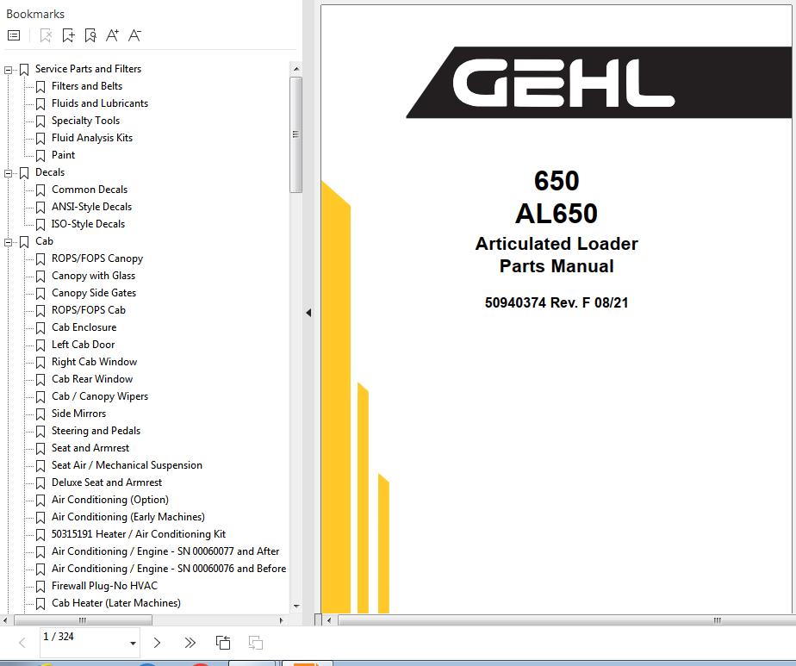Click the bookmark icon beside Cab heading
Screen dimensions: 796x666
24,242
